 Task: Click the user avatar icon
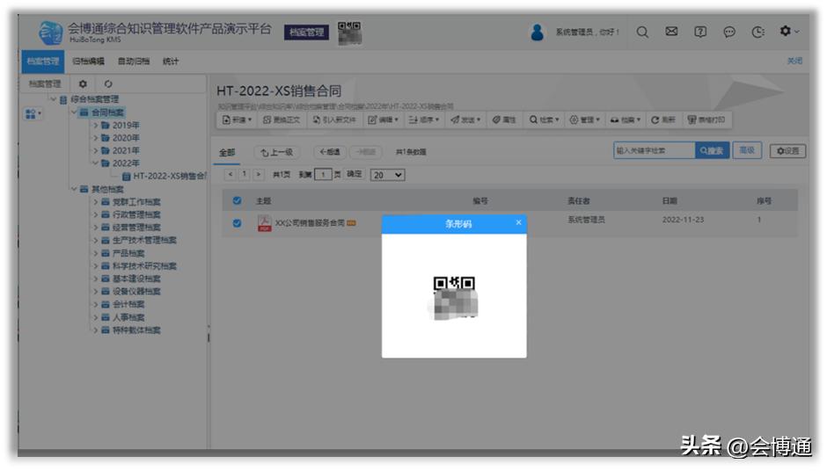(x=537, y=33)
